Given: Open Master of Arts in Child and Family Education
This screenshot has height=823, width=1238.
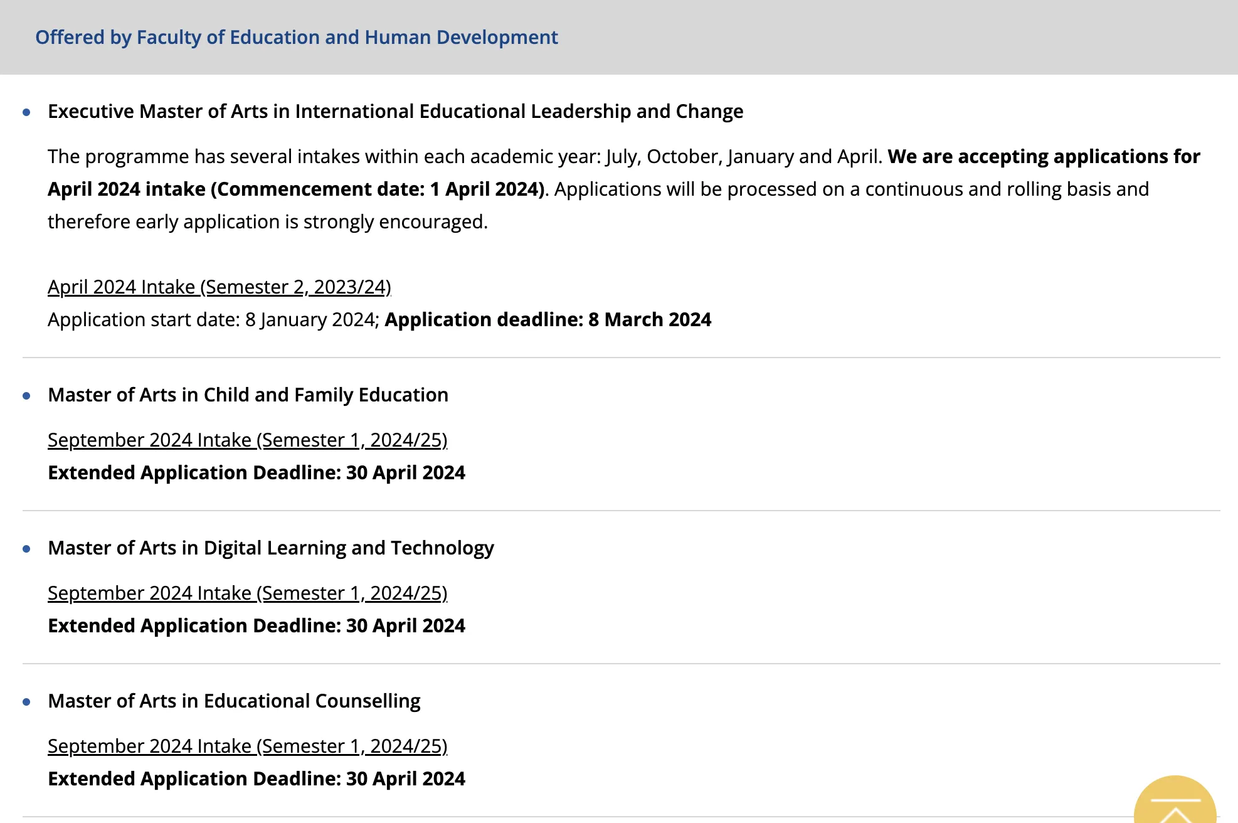Looking at the screenshot, I should (248, 395).
